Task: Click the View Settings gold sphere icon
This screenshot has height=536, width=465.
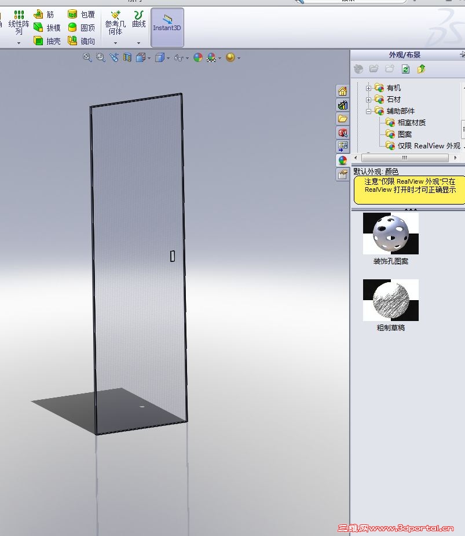Action: point(230,57)
